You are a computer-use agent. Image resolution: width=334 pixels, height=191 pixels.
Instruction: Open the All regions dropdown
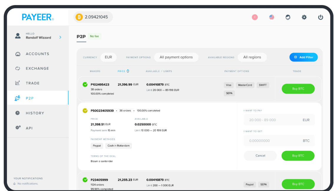click(x=252, y=57)
